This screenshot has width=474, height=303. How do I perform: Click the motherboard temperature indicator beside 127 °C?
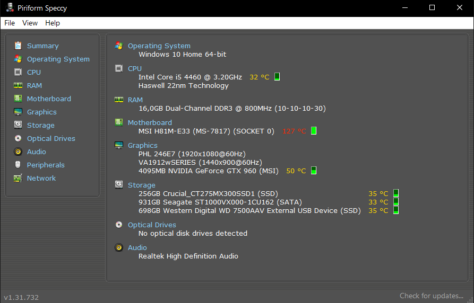click(x=314, y=131)
